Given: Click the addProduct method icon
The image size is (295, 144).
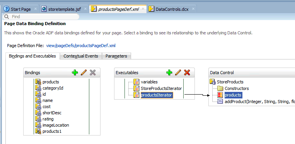Looking at the screenshot, I should pyautogui.click(x=220, y=102).
